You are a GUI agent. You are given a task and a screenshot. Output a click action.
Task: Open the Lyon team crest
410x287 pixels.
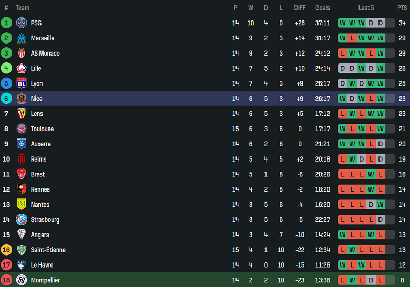pos(22,83)
